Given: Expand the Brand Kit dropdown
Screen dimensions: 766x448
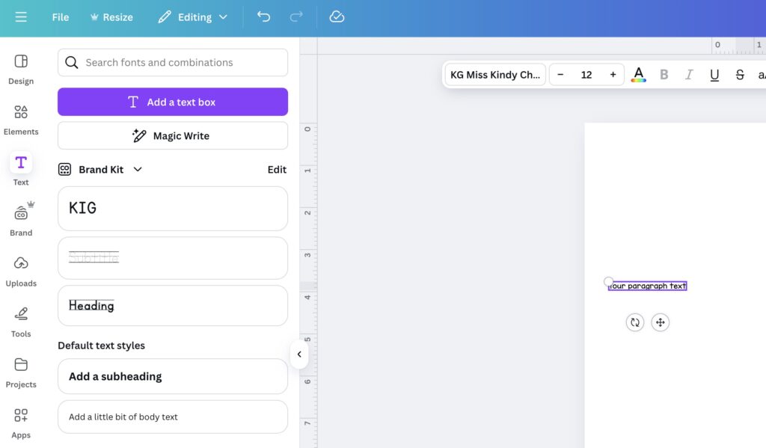Looking at the screenshot, I should click(138, 170).
